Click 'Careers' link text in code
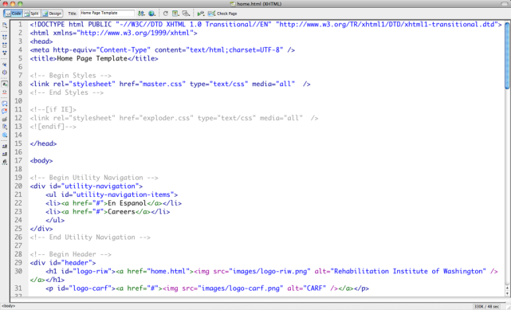 click(x=121, y=212)
